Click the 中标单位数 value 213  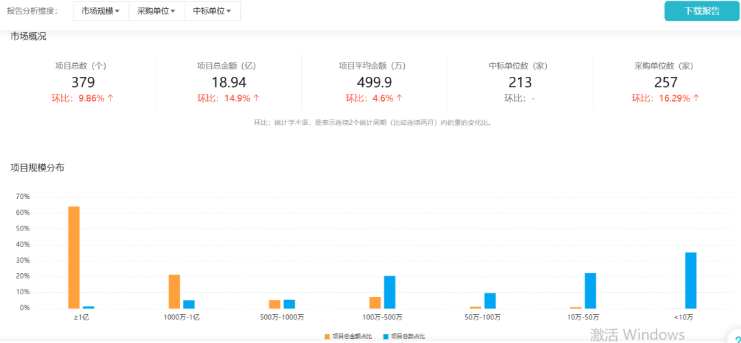point(520,82)
